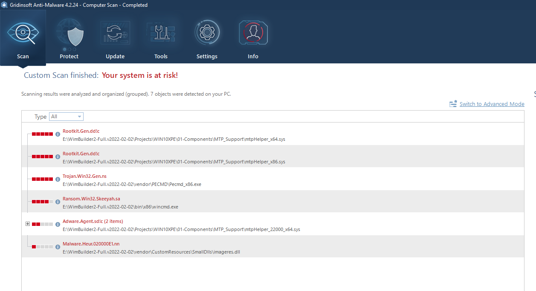Click threat level bar for mtpHelper_x86.sys row
The width and height of the screenshot is (536, 291).
(43, 157)
